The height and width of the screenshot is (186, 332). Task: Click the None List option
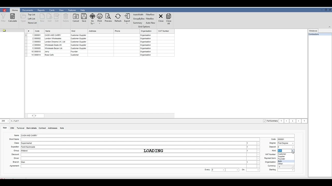coord(32,23)
